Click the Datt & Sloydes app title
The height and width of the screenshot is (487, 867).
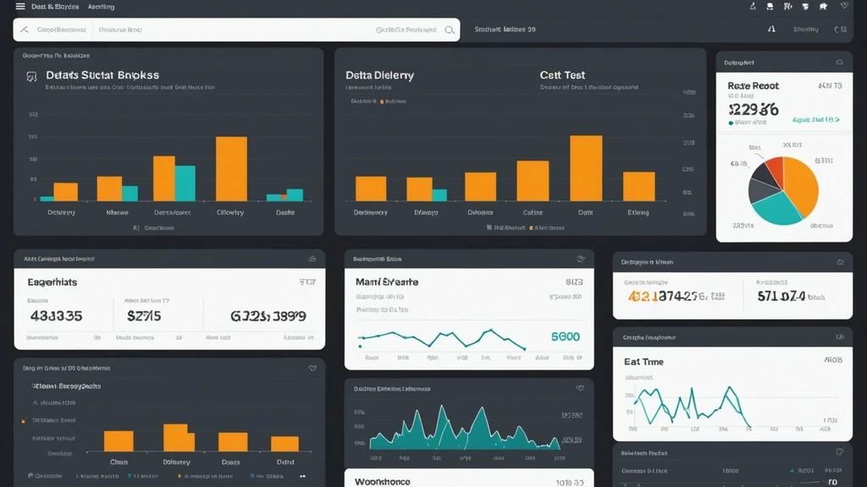point(55,7)
